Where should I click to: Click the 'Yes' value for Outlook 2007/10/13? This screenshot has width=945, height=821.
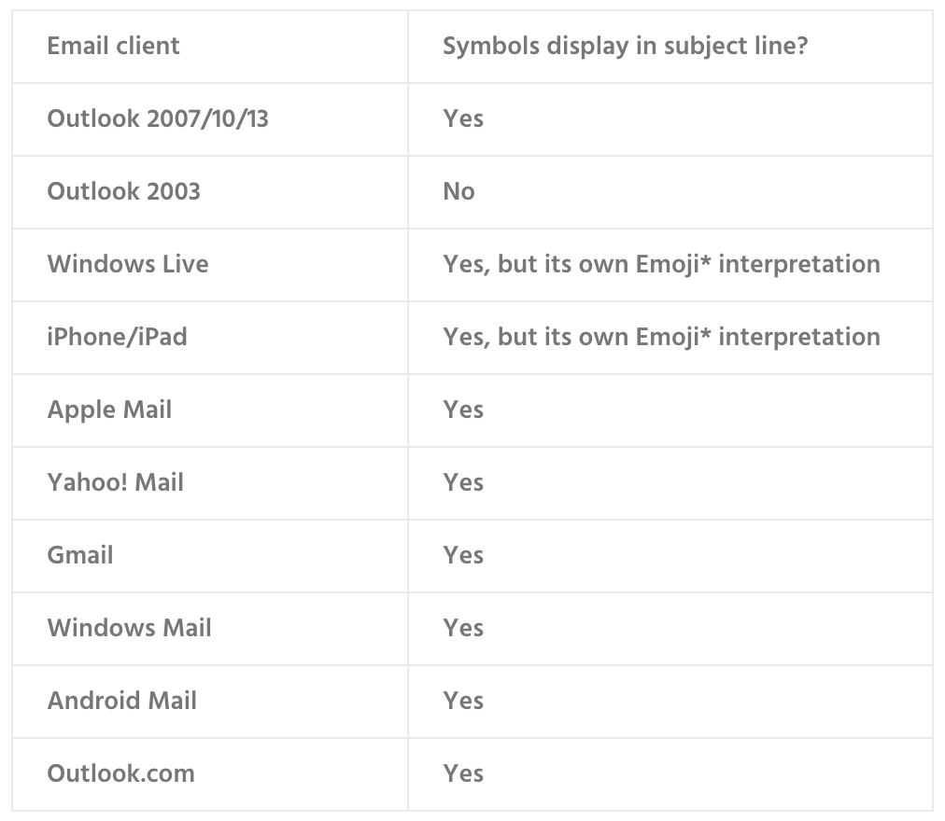click(x=463, y=118)
